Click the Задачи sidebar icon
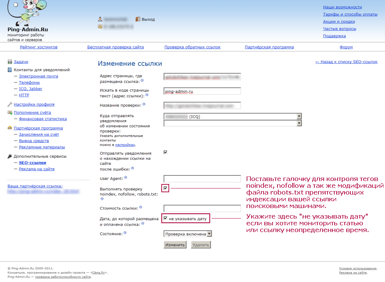The height and width of the screenshot is (282, 385). pyautogui.click(x=10, y=62)
